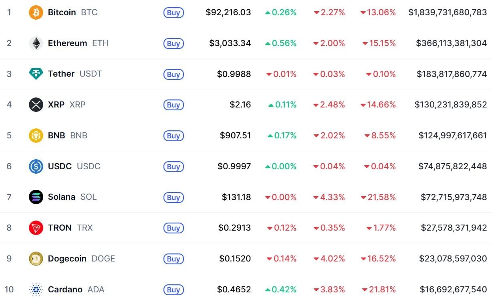Select the Dogecoin logo icon
492x302 pixels.
(36, 259)
